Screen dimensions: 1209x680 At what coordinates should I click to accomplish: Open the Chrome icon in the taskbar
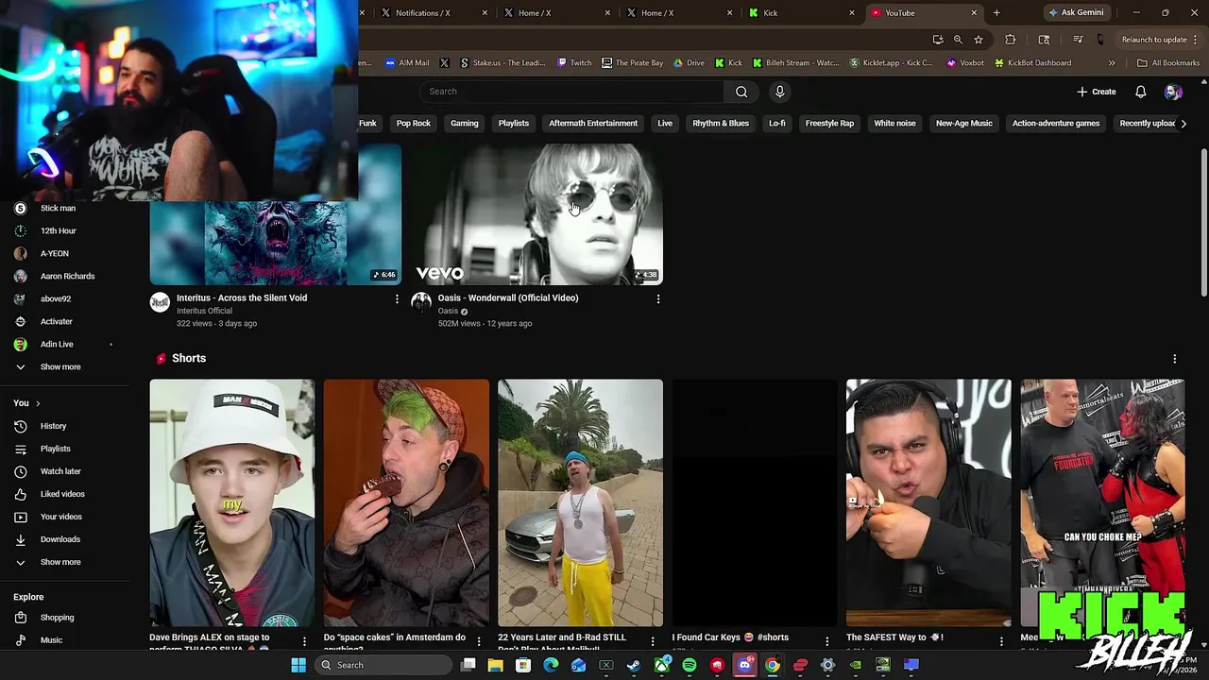(773, 665)
